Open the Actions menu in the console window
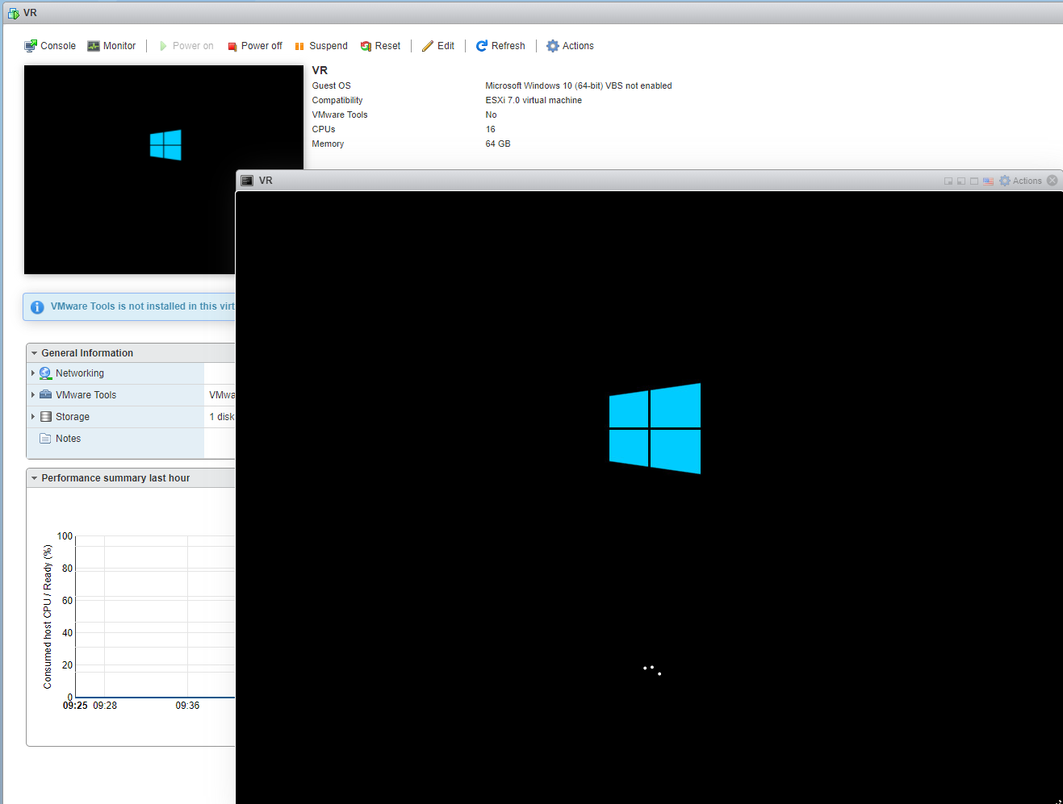 point(1020,181)
